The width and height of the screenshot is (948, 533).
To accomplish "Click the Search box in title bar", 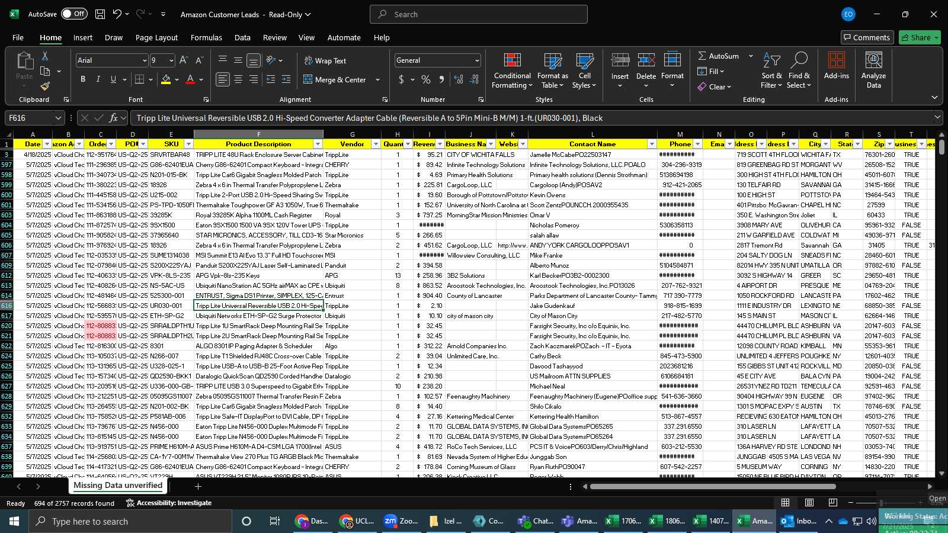I will 479,14.
